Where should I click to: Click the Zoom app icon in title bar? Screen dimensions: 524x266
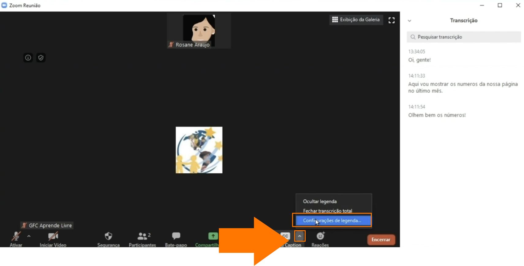point(4,5)
